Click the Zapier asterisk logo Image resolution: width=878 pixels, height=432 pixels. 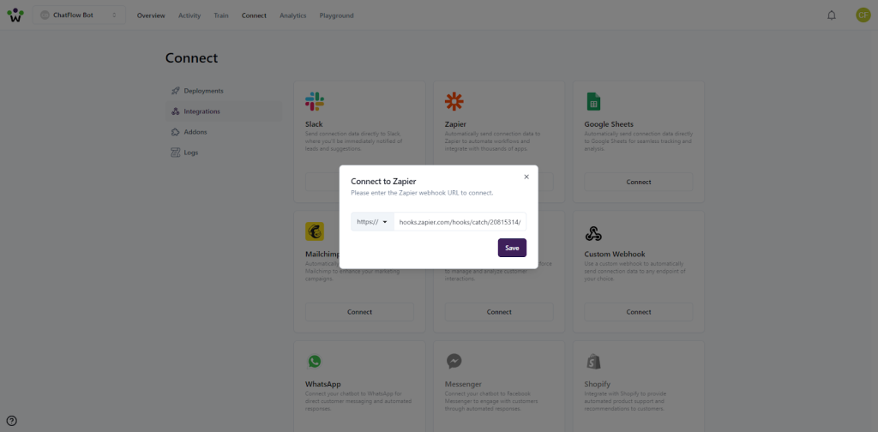[454, 102]
